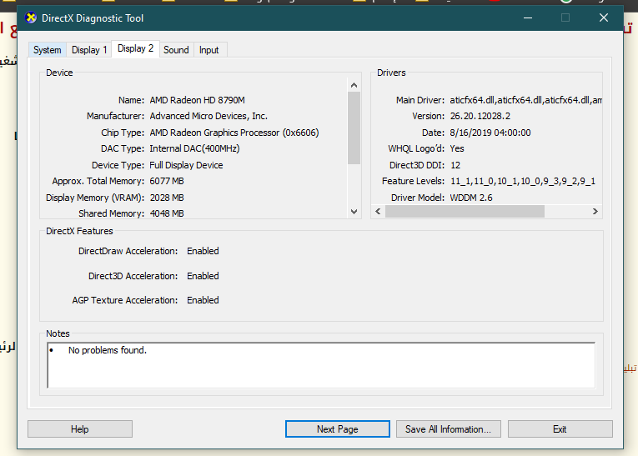Click WHQL Logo'd value 'Yes'
638x456 pixels.
tap(457, 148)
